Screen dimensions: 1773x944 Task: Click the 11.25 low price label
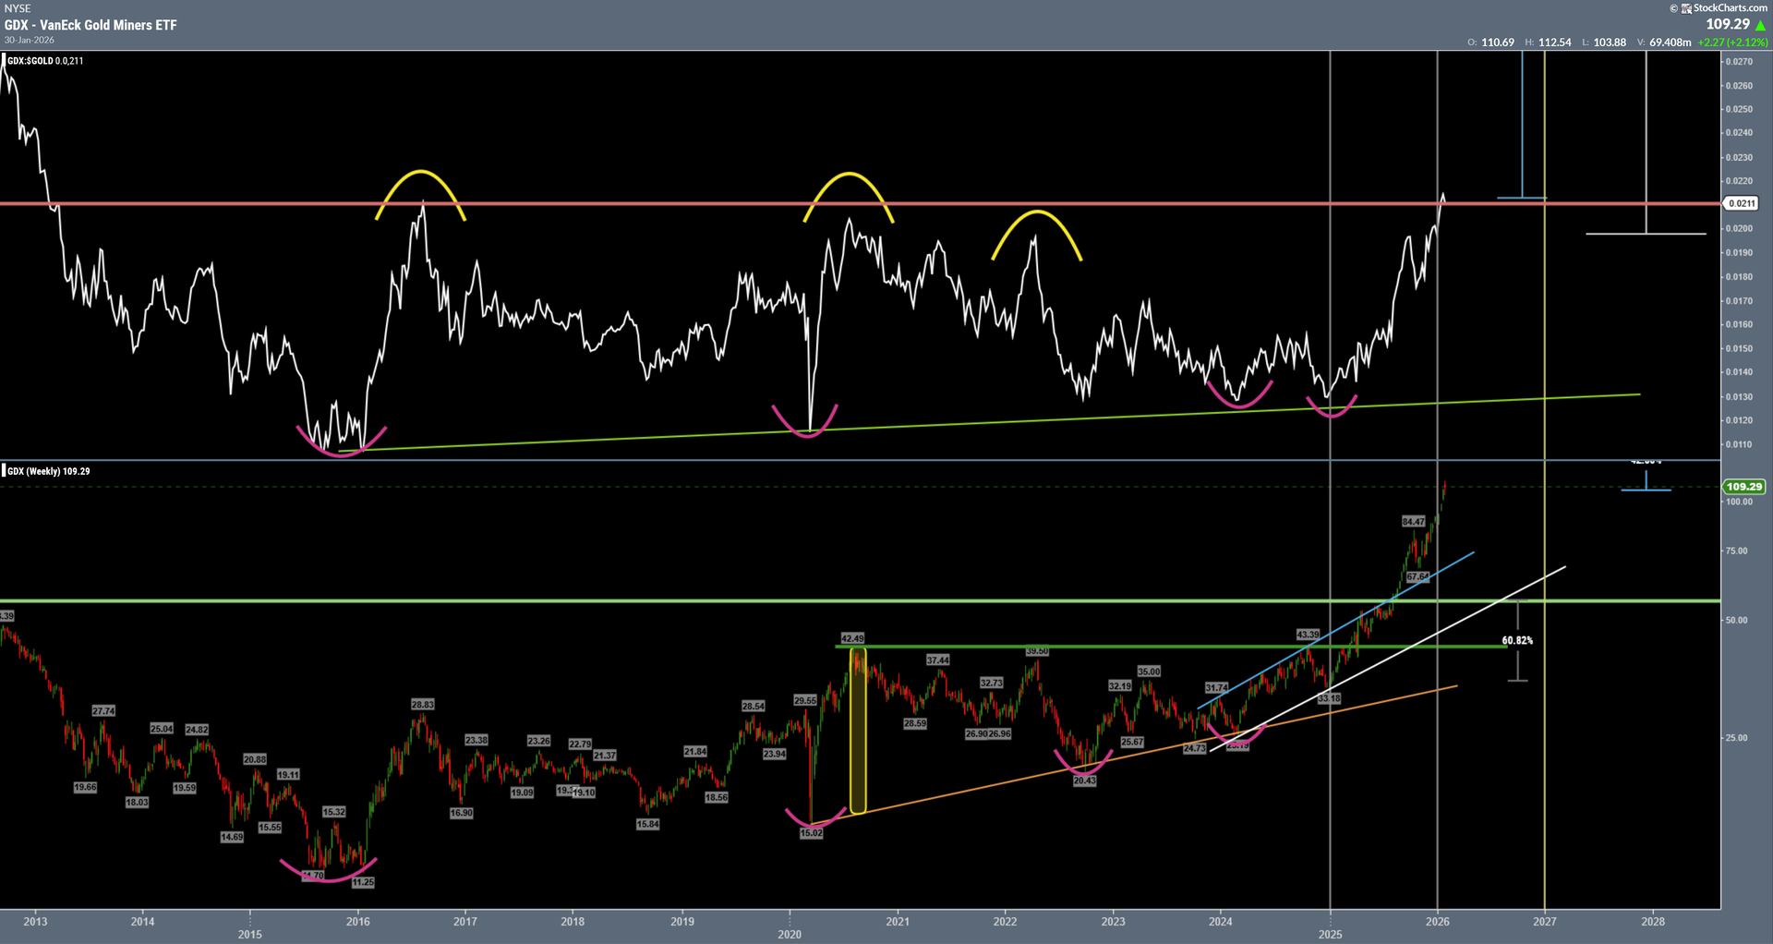pos(363,882)
